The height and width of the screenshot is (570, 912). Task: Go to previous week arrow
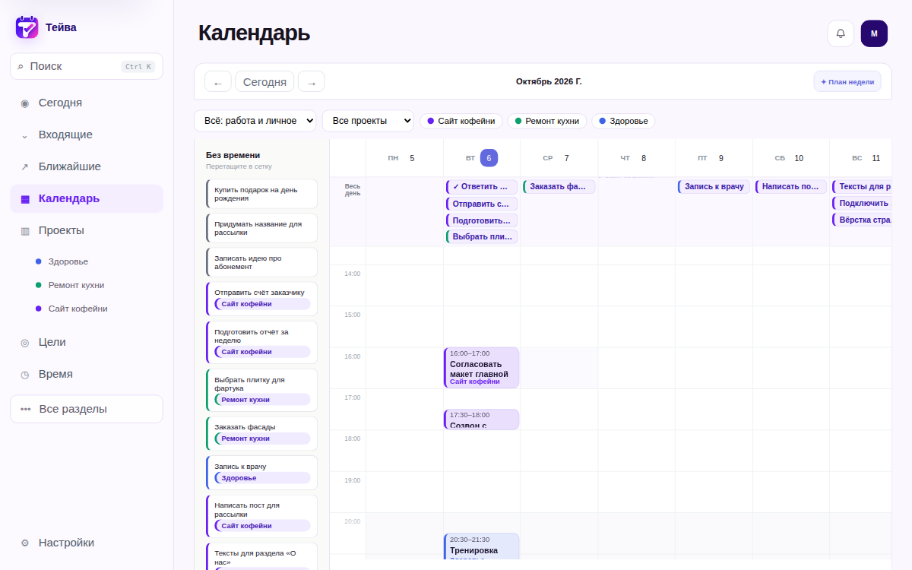(x=218, y=82)
